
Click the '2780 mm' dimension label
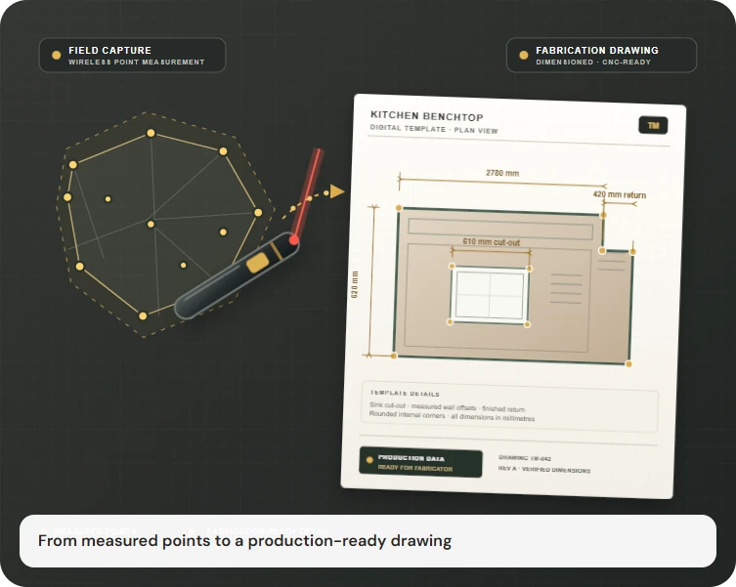pyautogui.click(x=502, y=173)
